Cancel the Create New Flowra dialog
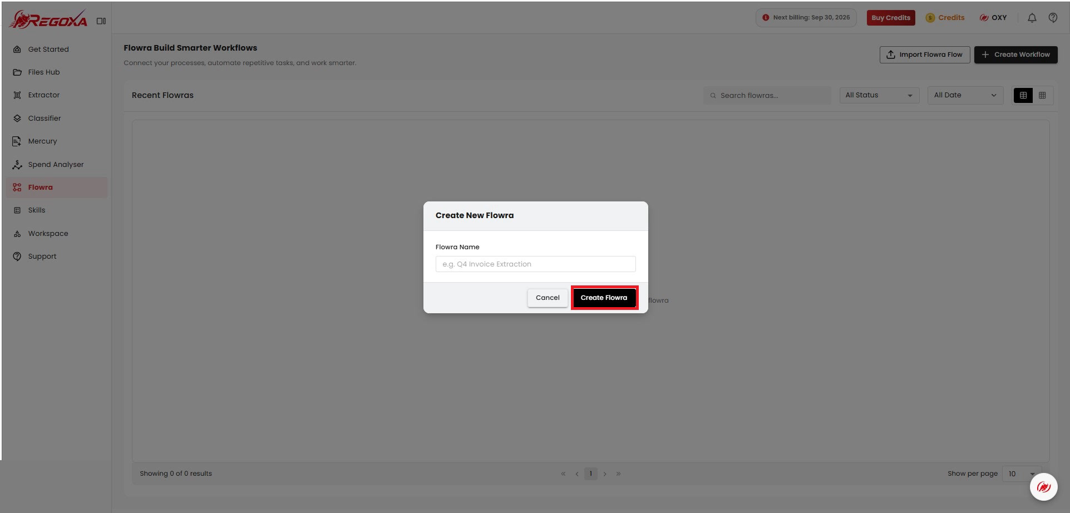The image size is (1070, 513). [548, 298]
